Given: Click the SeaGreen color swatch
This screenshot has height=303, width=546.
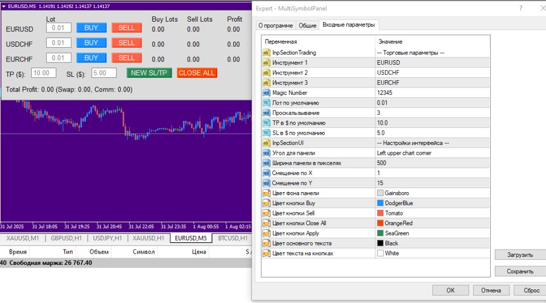Looking at the screenshot, I should tap(380, 234).
